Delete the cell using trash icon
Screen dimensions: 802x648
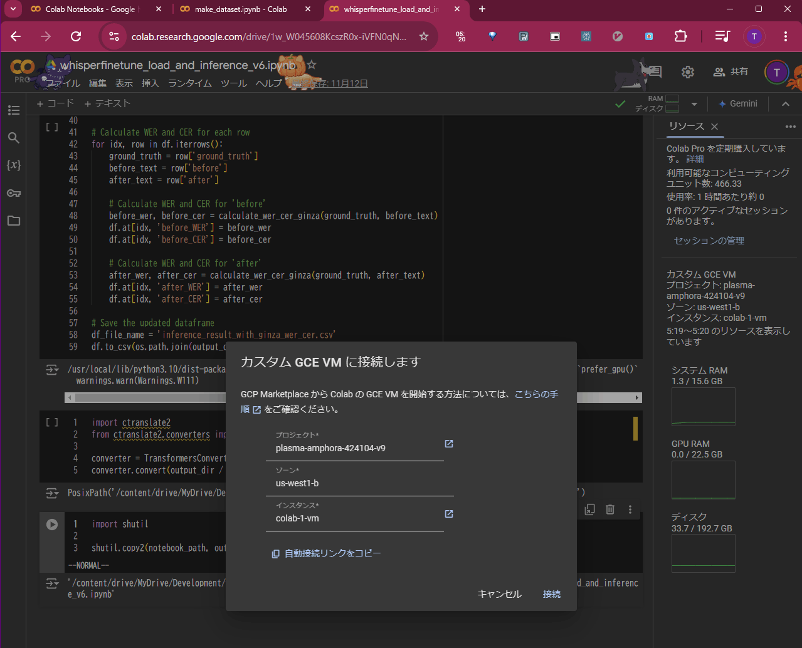(610, 510)
